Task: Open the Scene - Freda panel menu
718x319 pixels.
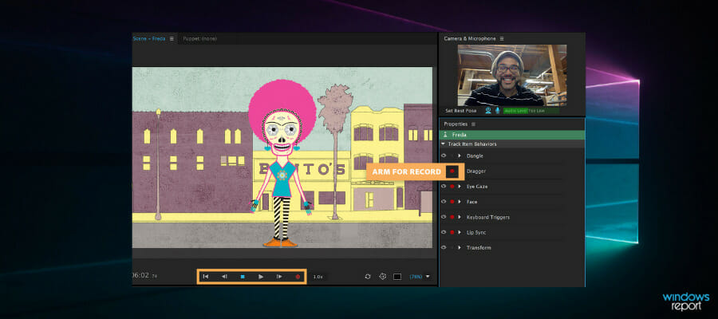Action: pyautogui.click(x=172, y=39)
